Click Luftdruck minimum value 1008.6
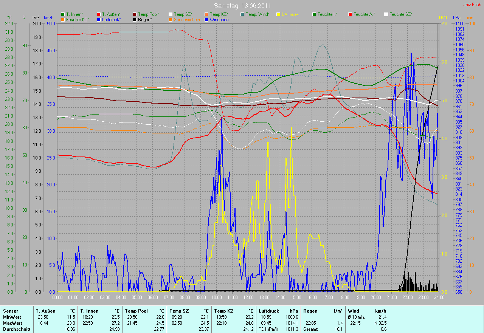 point(292,317)
